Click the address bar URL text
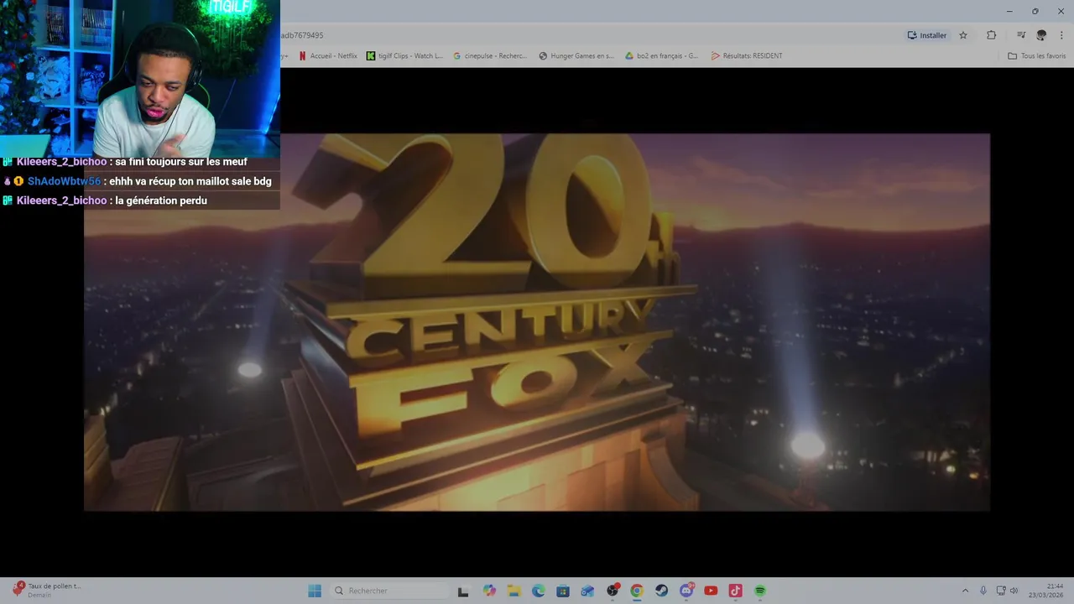Image resolution: width=1074 pixels, height=604 pixels. click(302, 35)
